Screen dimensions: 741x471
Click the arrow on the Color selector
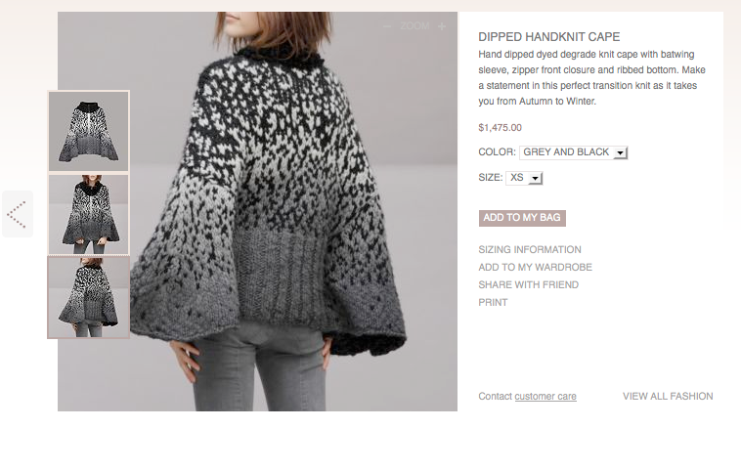pyautogui.click(x=620, y=153)
